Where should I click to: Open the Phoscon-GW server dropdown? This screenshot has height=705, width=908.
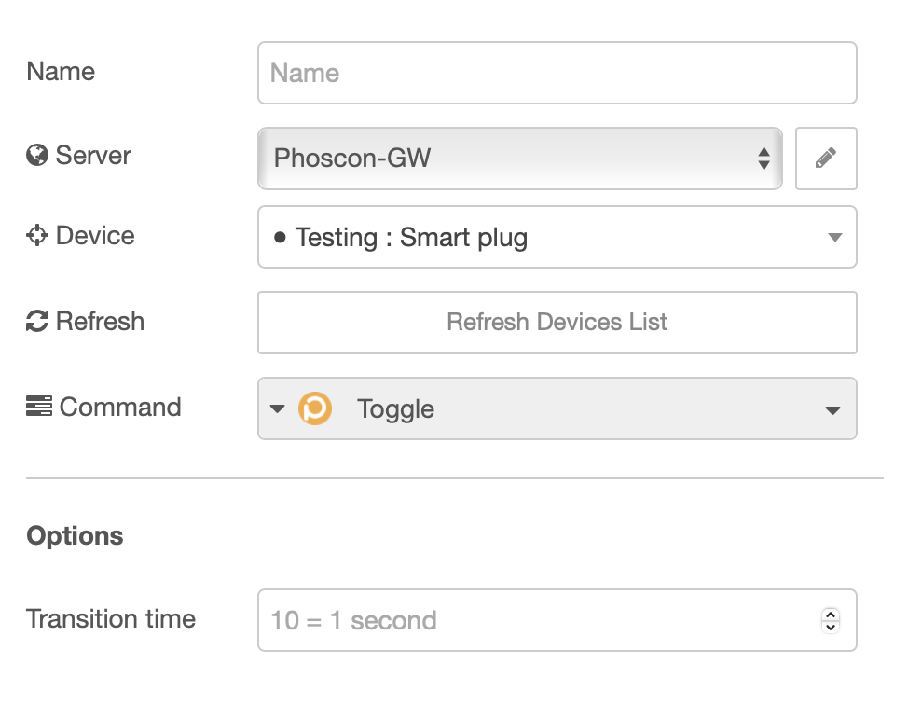pyautogui.click(x=503, y=159)
